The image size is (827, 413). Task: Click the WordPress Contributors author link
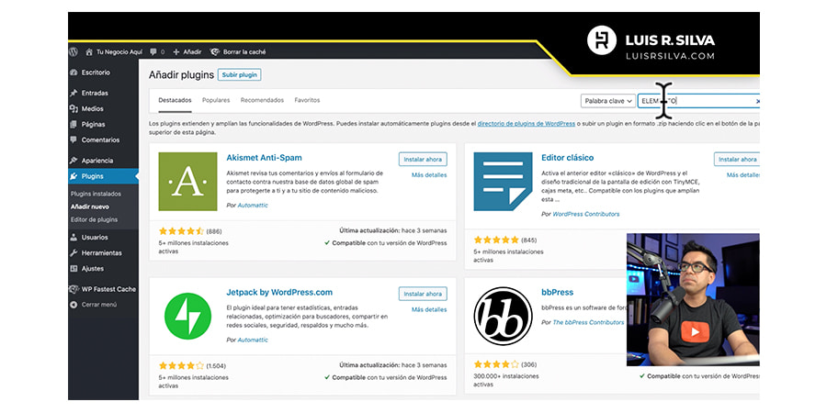(x=586, y=214)
